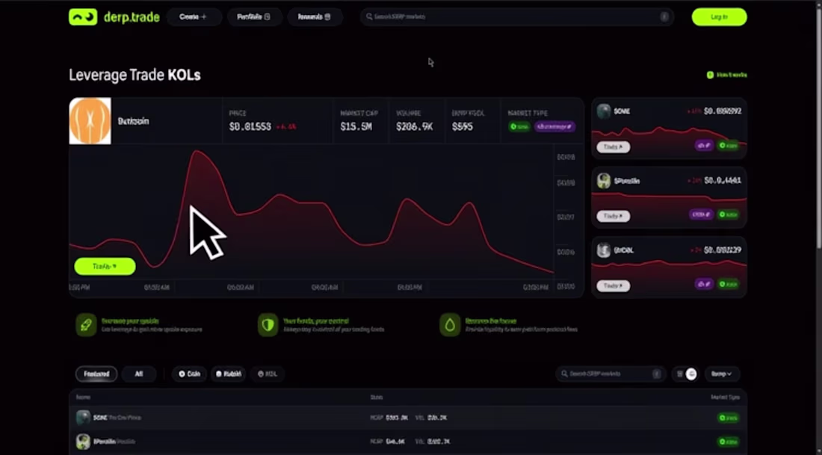Click the view all markets link near the title

(726, 75)
